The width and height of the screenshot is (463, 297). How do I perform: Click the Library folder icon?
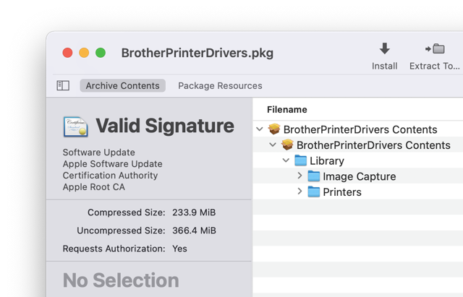[x=301, y=160]
